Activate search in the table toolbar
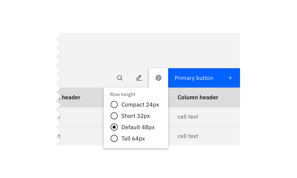The height and width of the screenshot is (178, 297). (120, 78)
